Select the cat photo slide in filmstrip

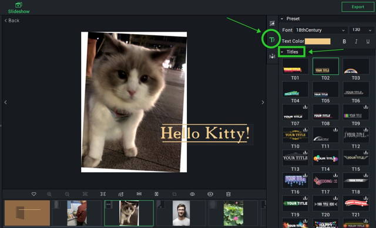point(129,213)
